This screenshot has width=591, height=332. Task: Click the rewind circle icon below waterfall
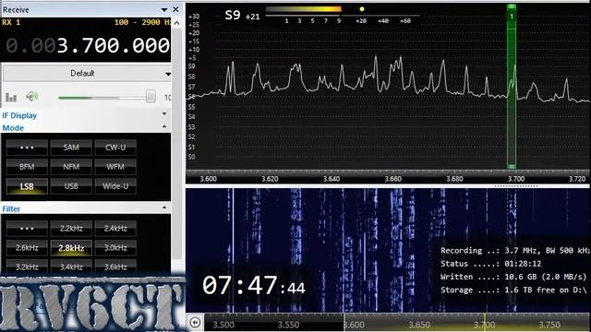pos(195,323)
